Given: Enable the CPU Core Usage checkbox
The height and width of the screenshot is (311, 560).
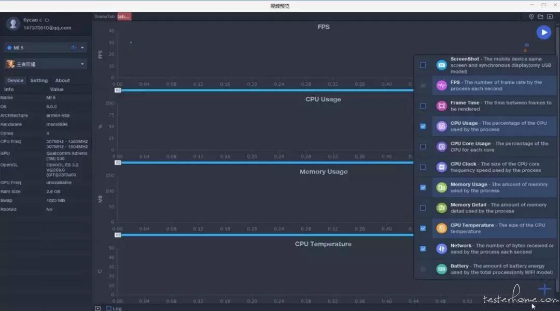Looking at the screenshot, I should click(423, 146).
